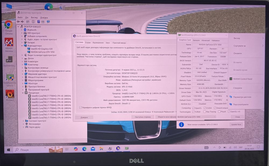
Task: Click Зберегти всю інформацію button
Action: coord(166,117)
